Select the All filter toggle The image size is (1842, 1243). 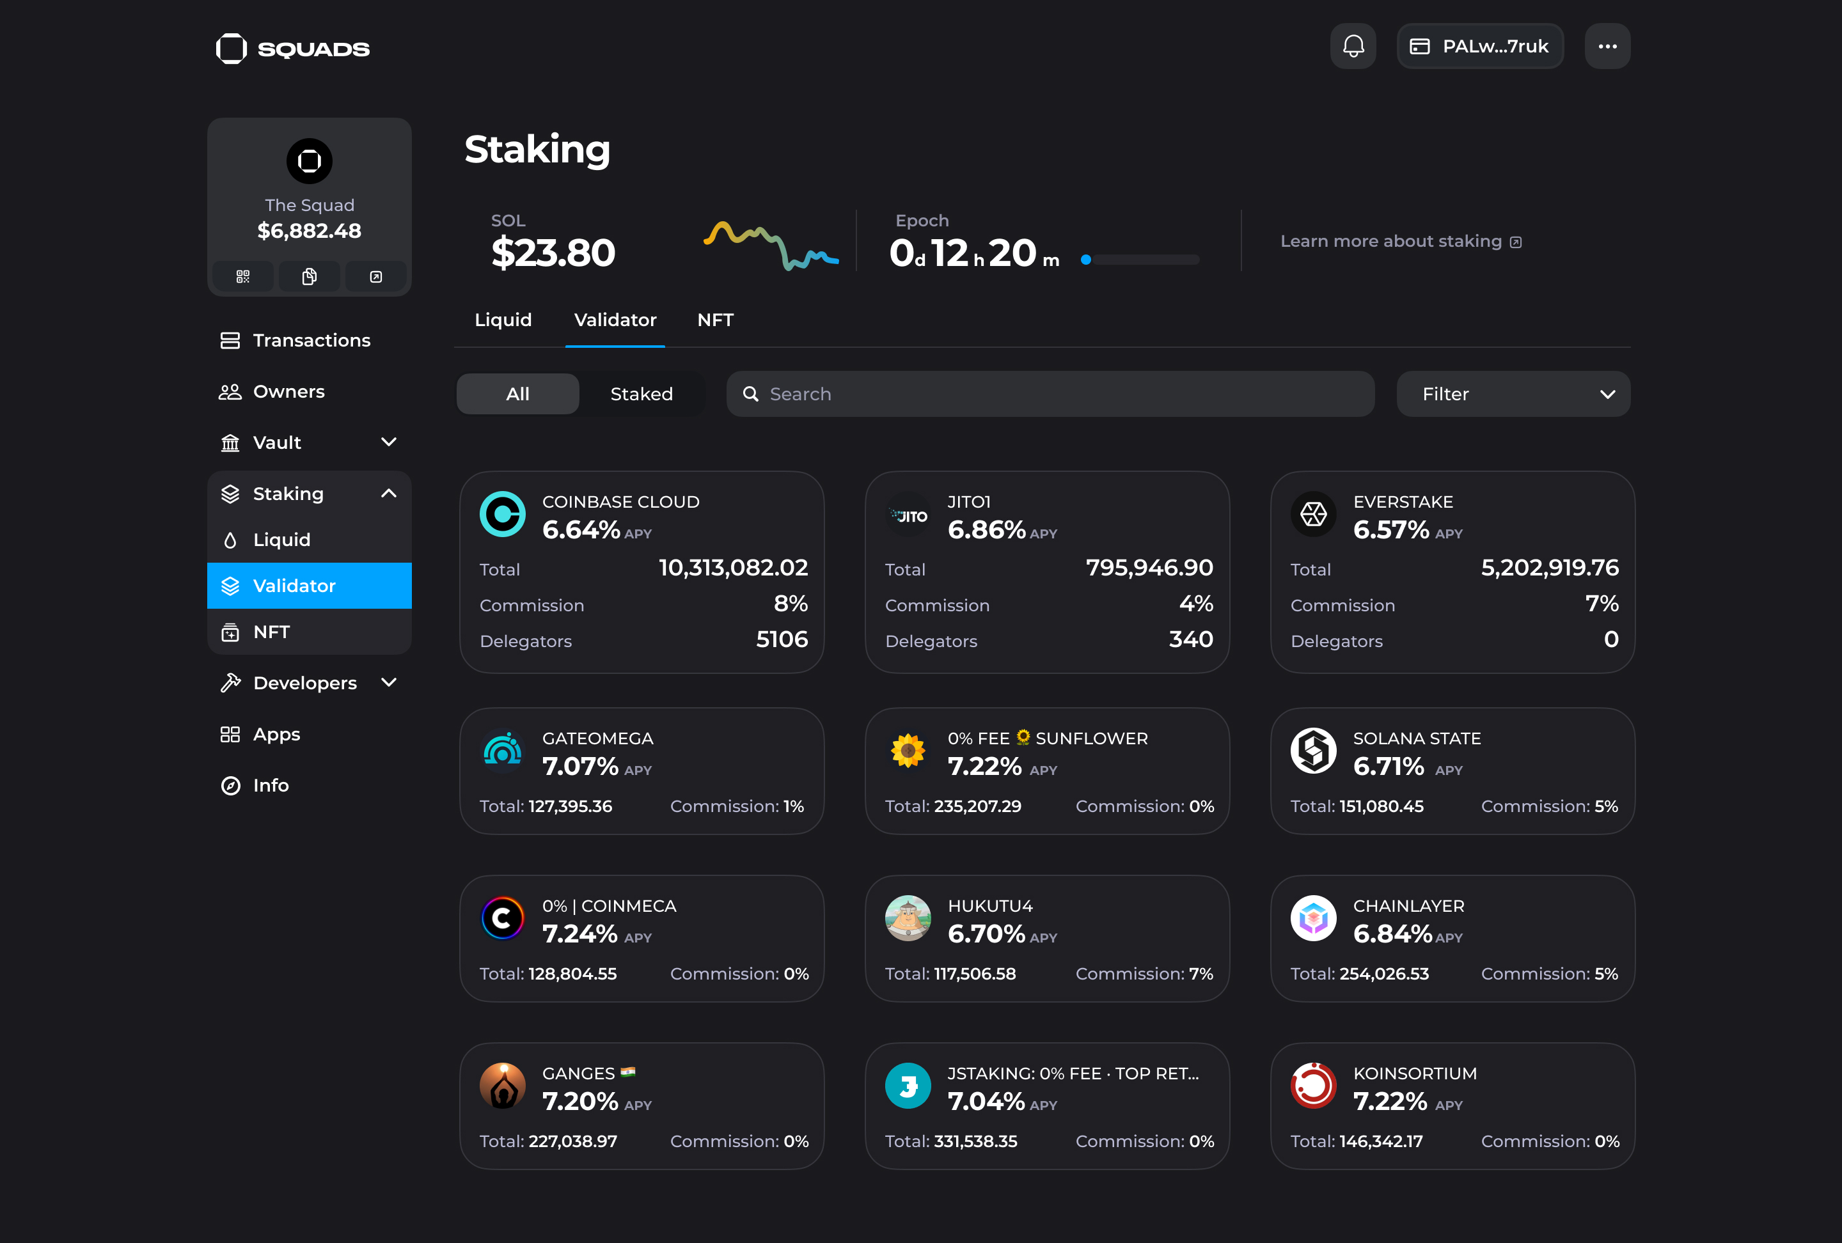[x=517, y=394]
